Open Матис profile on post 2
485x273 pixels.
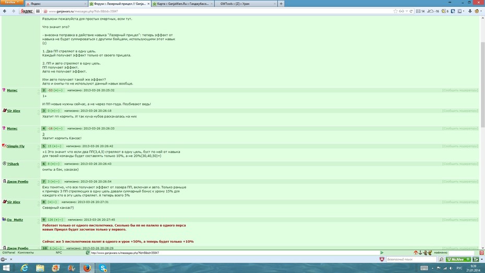[12, 90]
